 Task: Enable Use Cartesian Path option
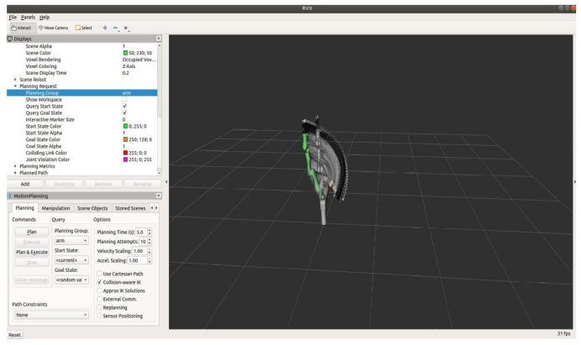tap(101, 274)
